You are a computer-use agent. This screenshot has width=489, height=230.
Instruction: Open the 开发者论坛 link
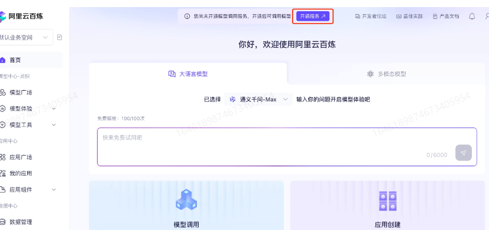pos(371,16)
